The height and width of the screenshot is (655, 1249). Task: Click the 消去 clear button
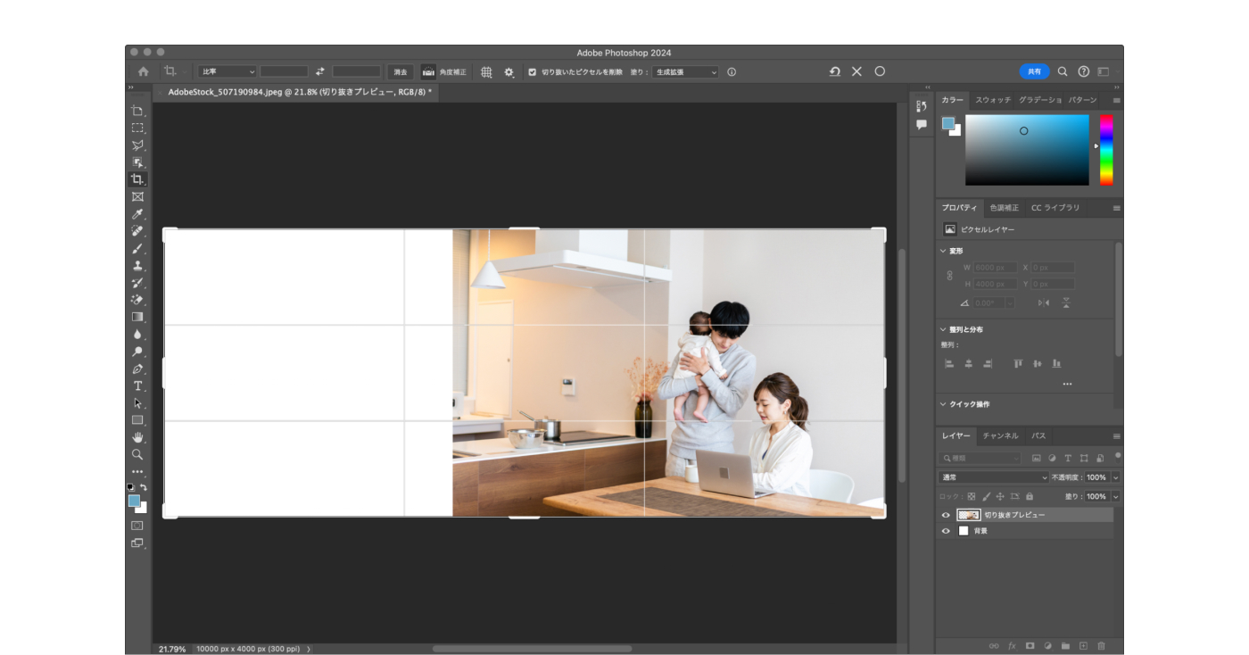(401, 72)
